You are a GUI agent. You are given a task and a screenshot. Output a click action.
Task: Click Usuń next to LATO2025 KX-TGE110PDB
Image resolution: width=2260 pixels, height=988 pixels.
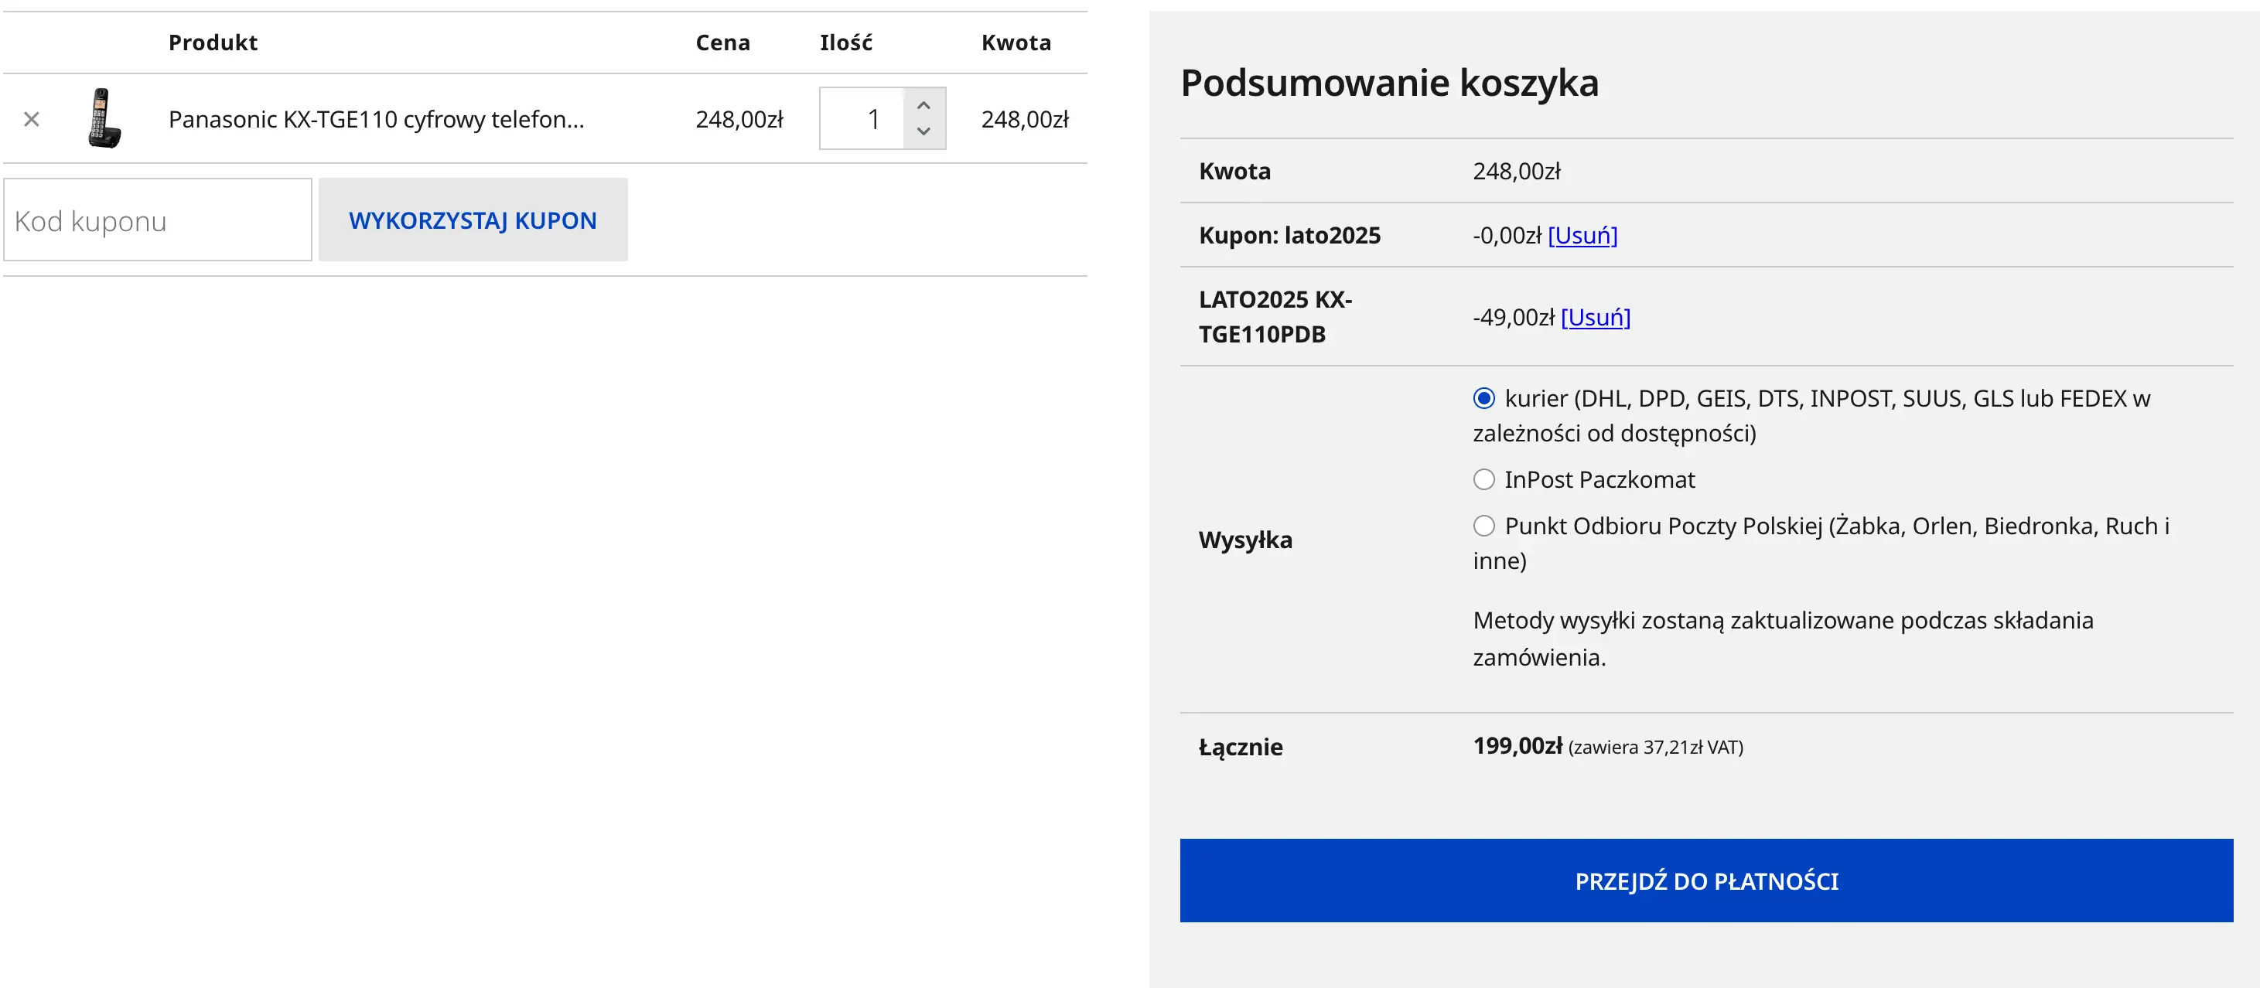(1595, 318)
